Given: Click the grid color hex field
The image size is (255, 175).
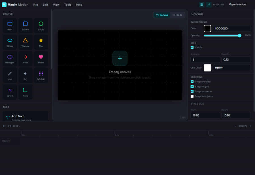Looking at the screenshot, I should (x=232, y=68).
